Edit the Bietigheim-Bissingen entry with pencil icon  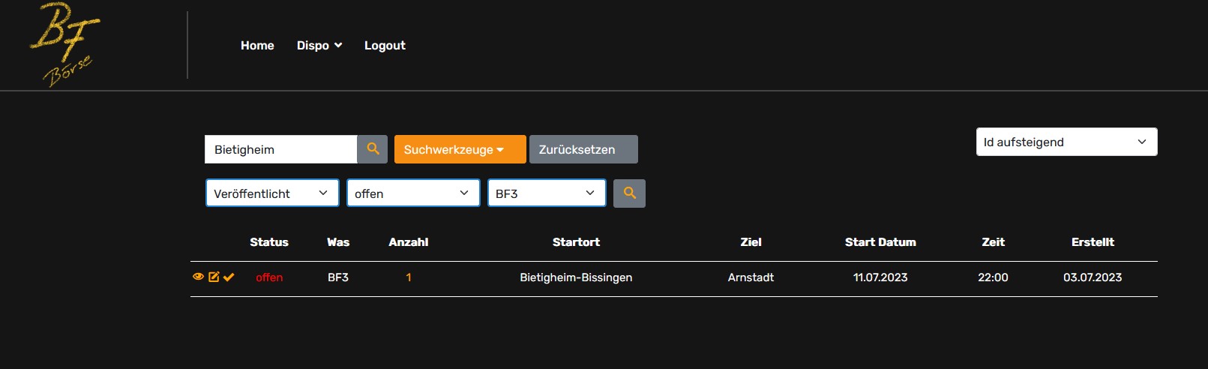(x=214, y=277)
